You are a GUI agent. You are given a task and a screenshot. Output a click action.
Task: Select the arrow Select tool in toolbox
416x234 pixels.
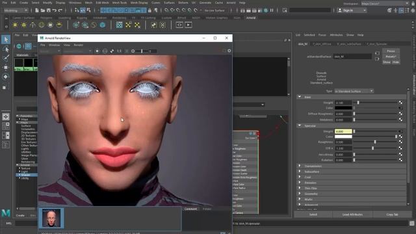(x=6, y=40)
